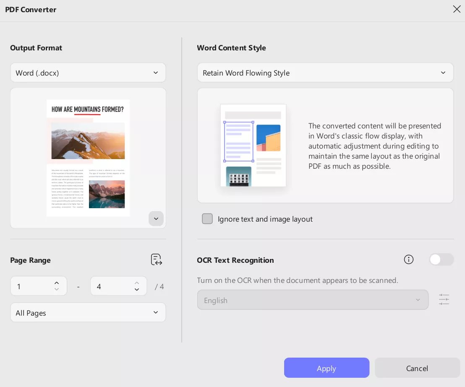
Task: Open advanced OCR language settings via sliders icon
Action: click(x=444, y=299)
